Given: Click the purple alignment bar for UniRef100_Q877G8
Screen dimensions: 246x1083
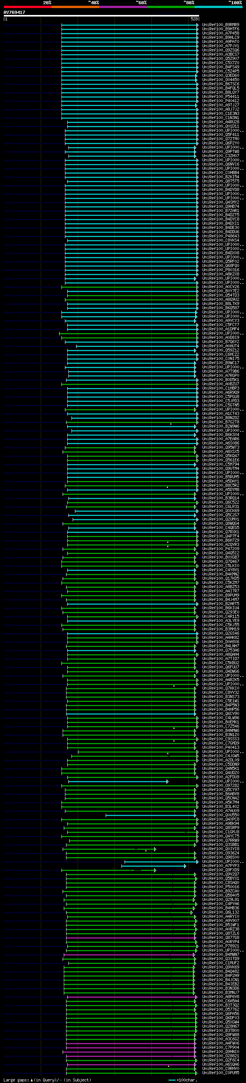Looking at the screenshot, I should click(x=131, y=937).
